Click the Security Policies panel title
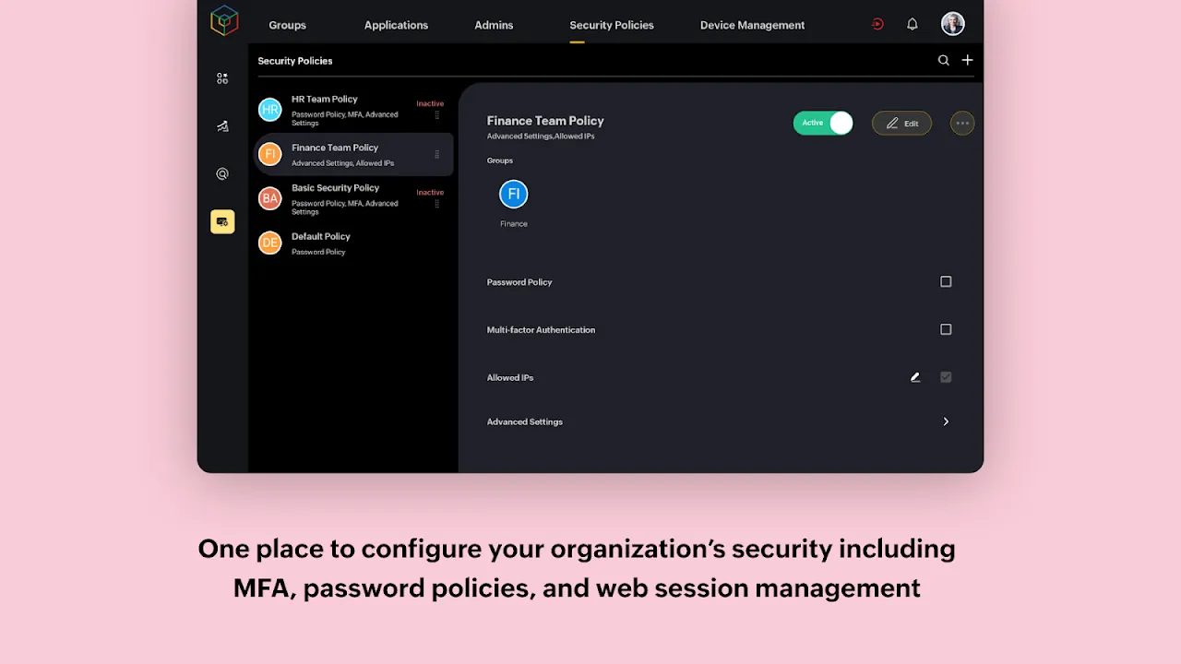This screenshot has width=1181, height=664. click(x=295, y=61)
